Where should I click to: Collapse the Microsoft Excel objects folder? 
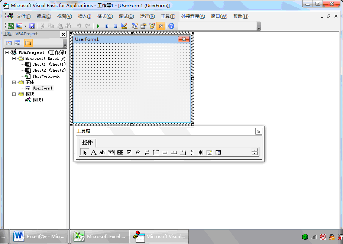(x=14, y=58)
